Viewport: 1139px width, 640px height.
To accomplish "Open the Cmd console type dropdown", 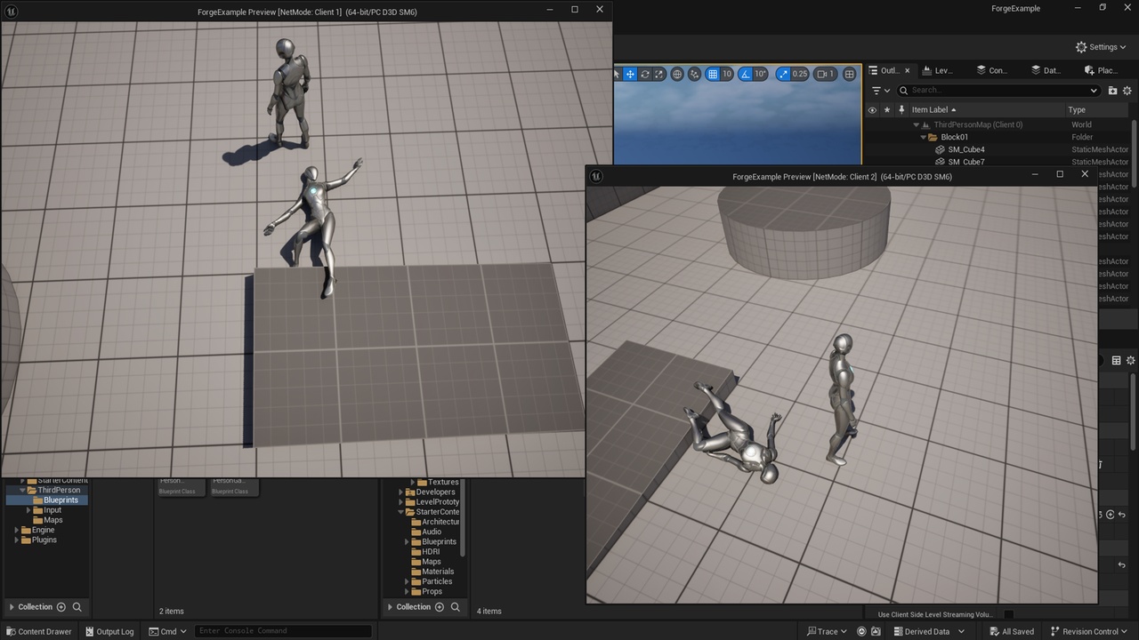I will pyautogui.click(x=168, y=631).
